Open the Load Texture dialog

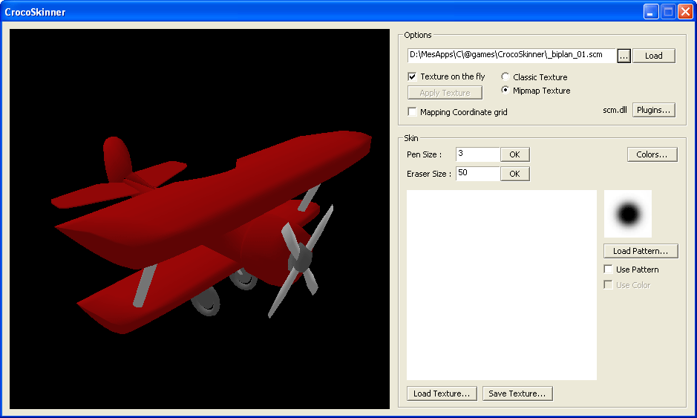point(442,393)
